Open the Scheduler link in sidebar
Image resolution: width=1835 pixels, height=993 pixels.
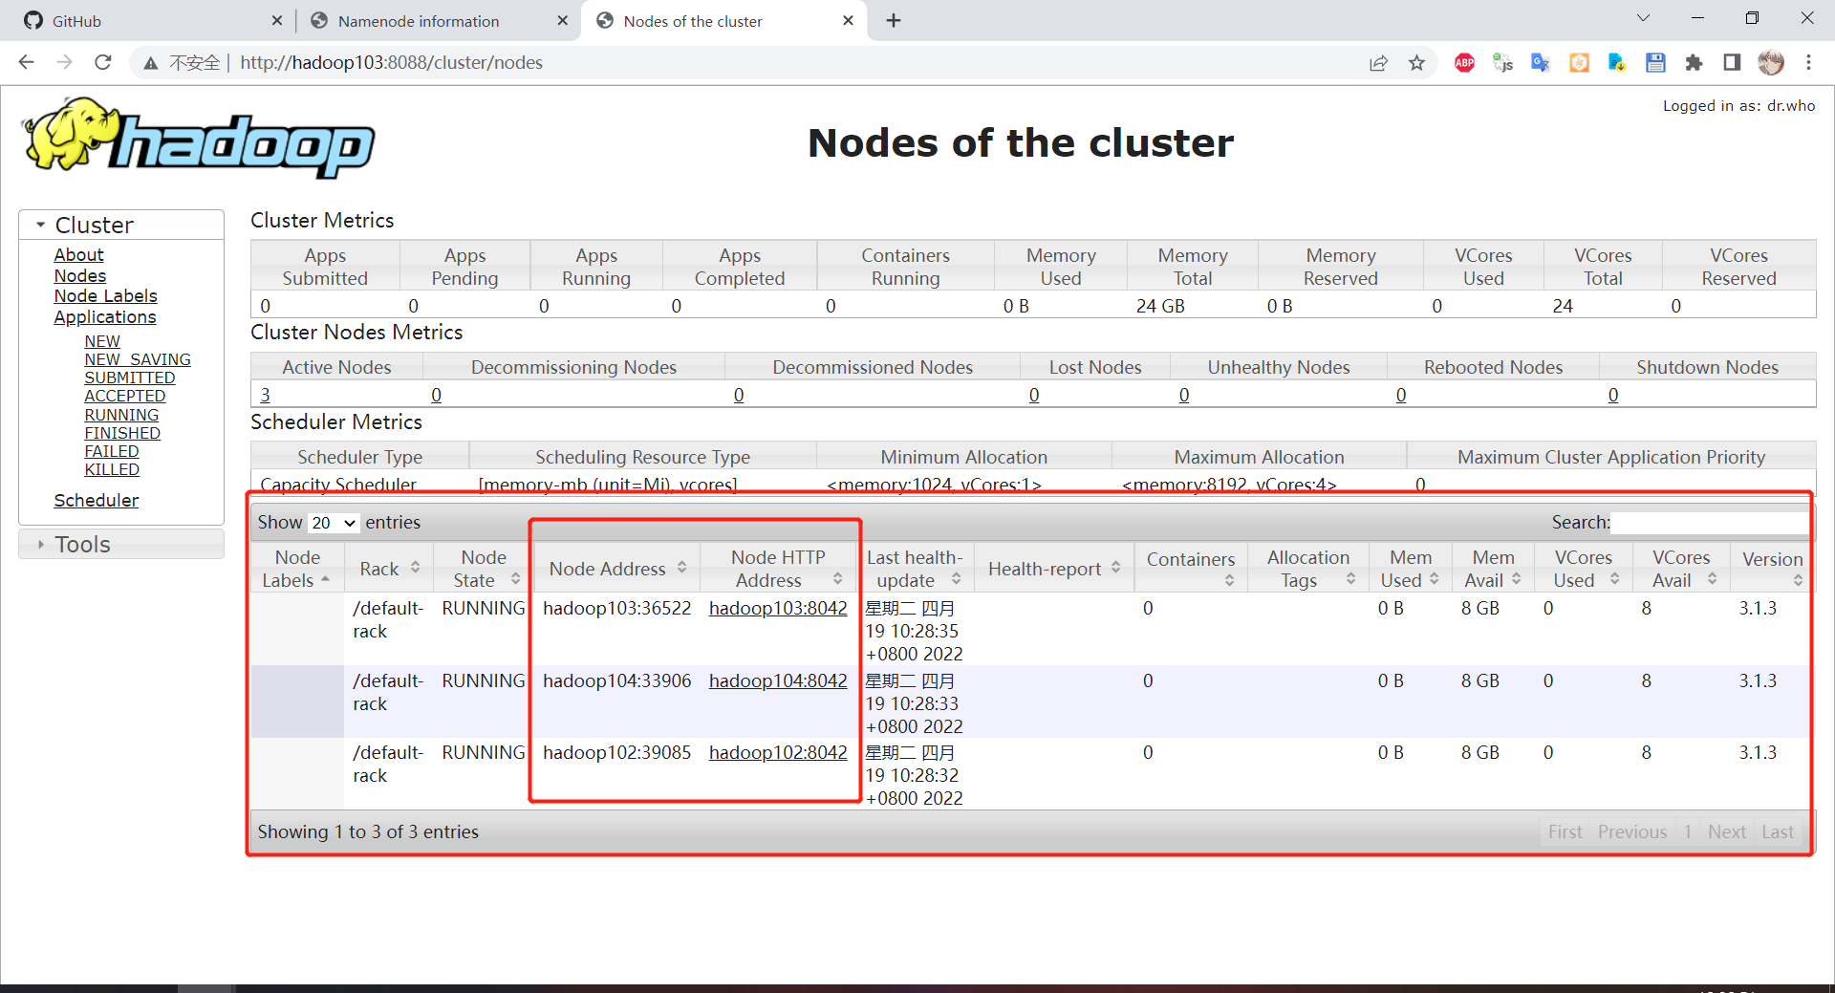point(96,500)
